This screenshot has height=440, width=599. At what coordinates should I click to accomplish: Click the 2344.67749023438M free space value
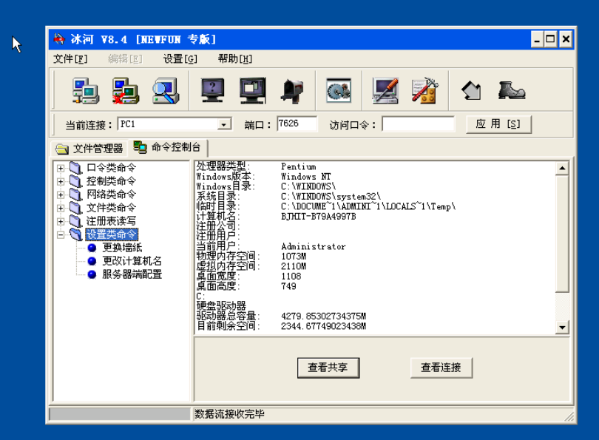pyautogui.click(x=323, y=326)
